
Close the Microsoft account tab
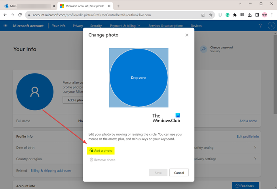coord(109,6)
